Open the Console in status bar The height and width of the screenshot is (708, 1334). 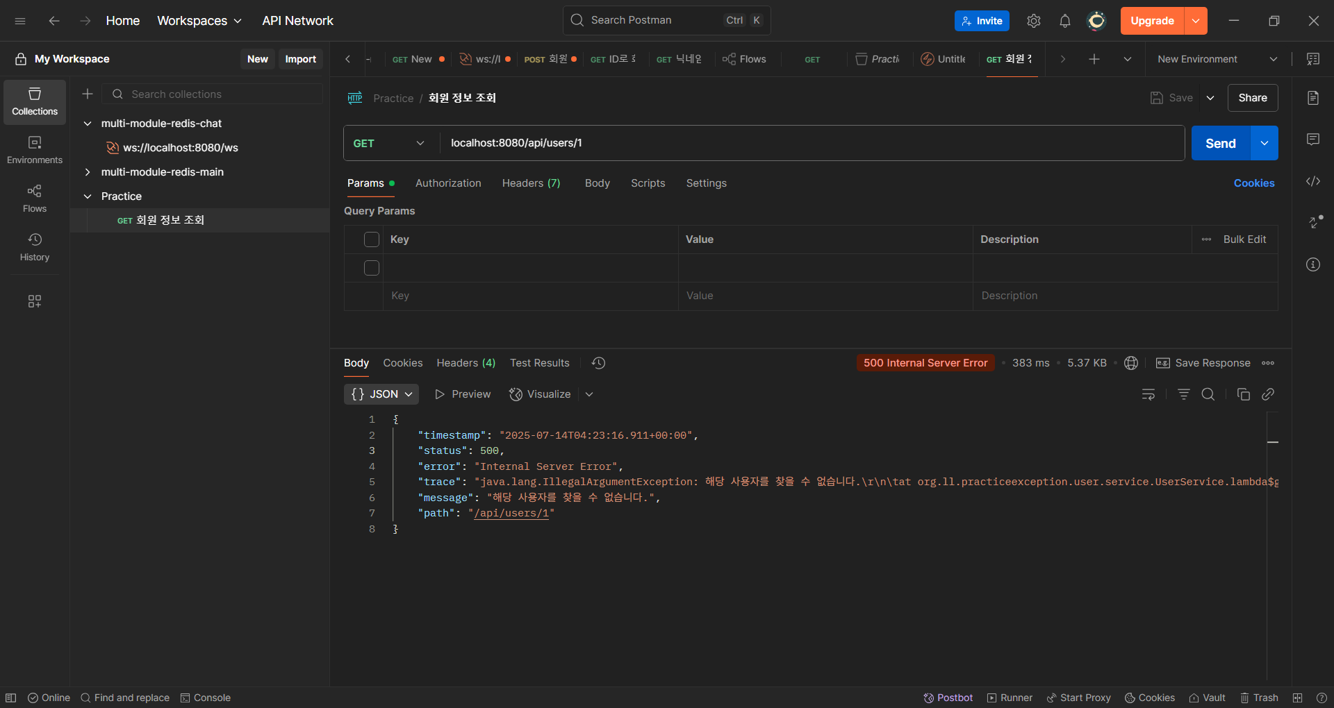click(x=206, y=698)
